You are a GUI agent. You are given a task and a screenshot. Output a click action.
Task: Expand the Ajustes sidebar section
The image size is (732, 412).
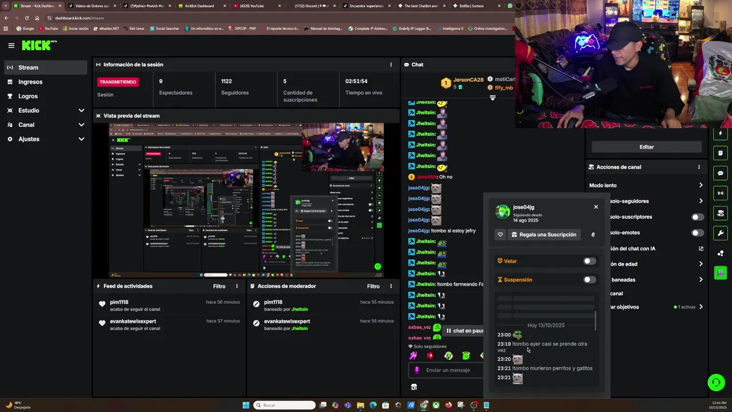pos(45,139)
